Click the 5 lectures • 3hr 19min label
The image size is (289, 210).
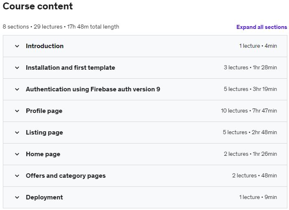click(250, 89)
